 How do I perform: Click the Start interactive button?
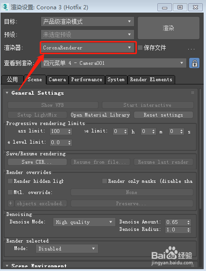pos(148,105)
